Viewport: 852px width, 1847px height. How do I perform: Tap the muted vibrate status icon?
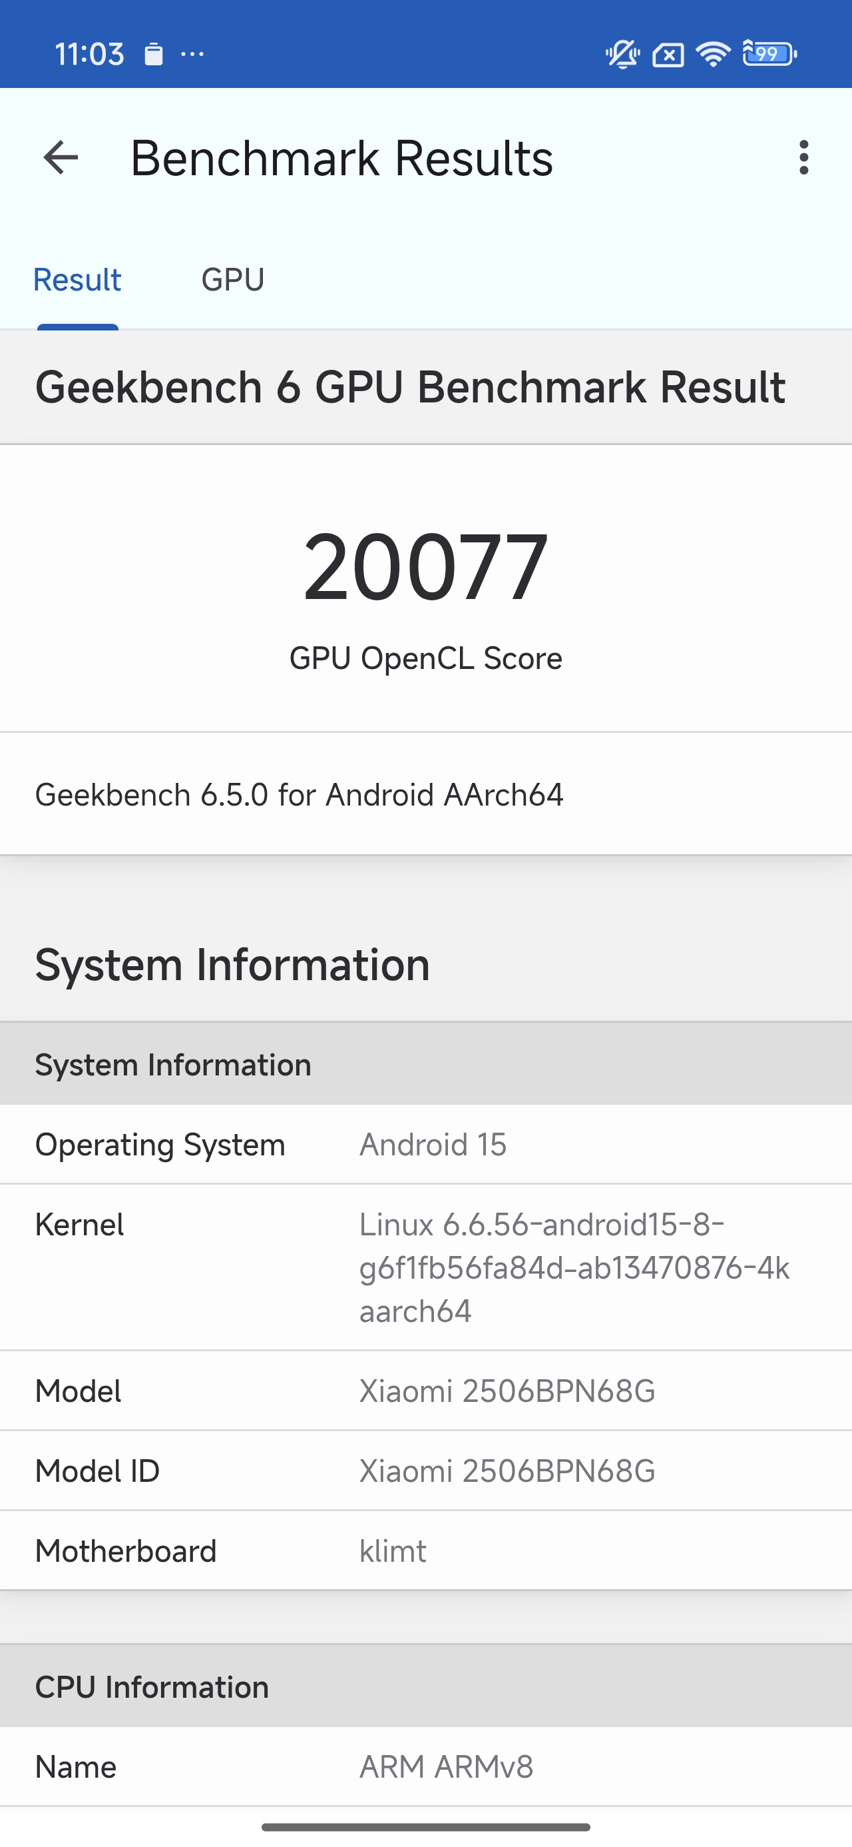(x=622, y=54)
